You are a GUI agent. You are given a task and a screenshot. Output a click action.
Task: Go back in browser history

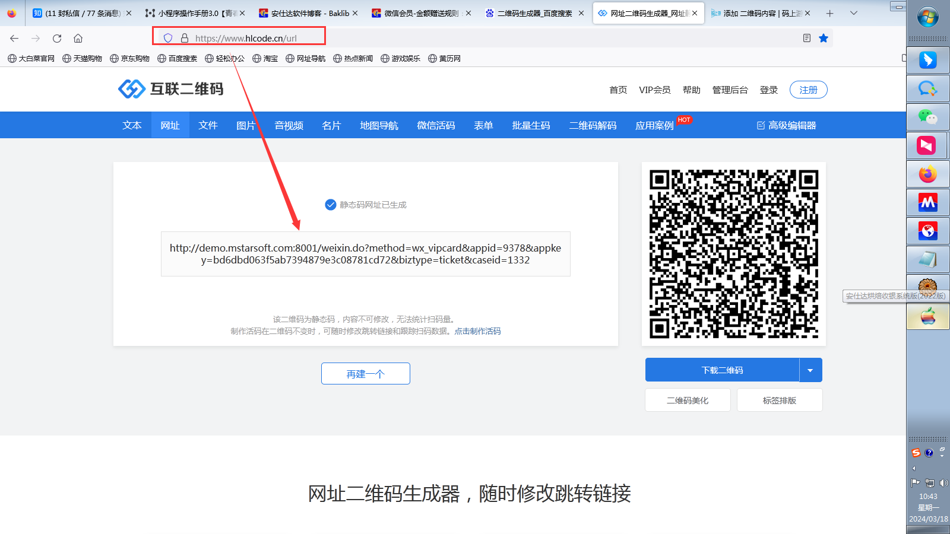coord(14,38)
